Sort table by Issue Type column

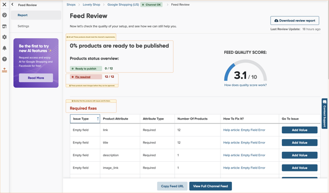(x=85, y=119)
